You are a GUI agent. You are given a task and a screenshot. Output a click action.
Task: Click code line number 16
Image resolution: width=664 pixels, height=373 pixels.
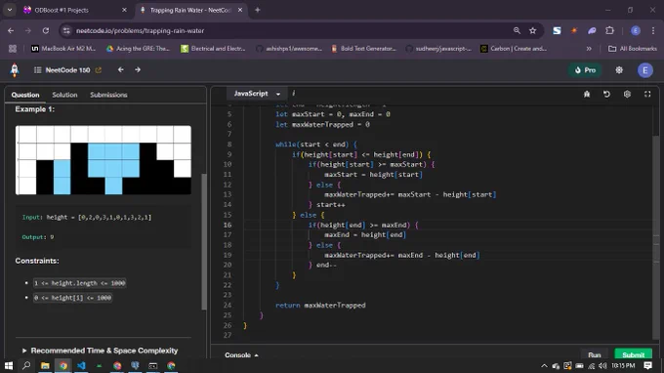coord(228,225)
